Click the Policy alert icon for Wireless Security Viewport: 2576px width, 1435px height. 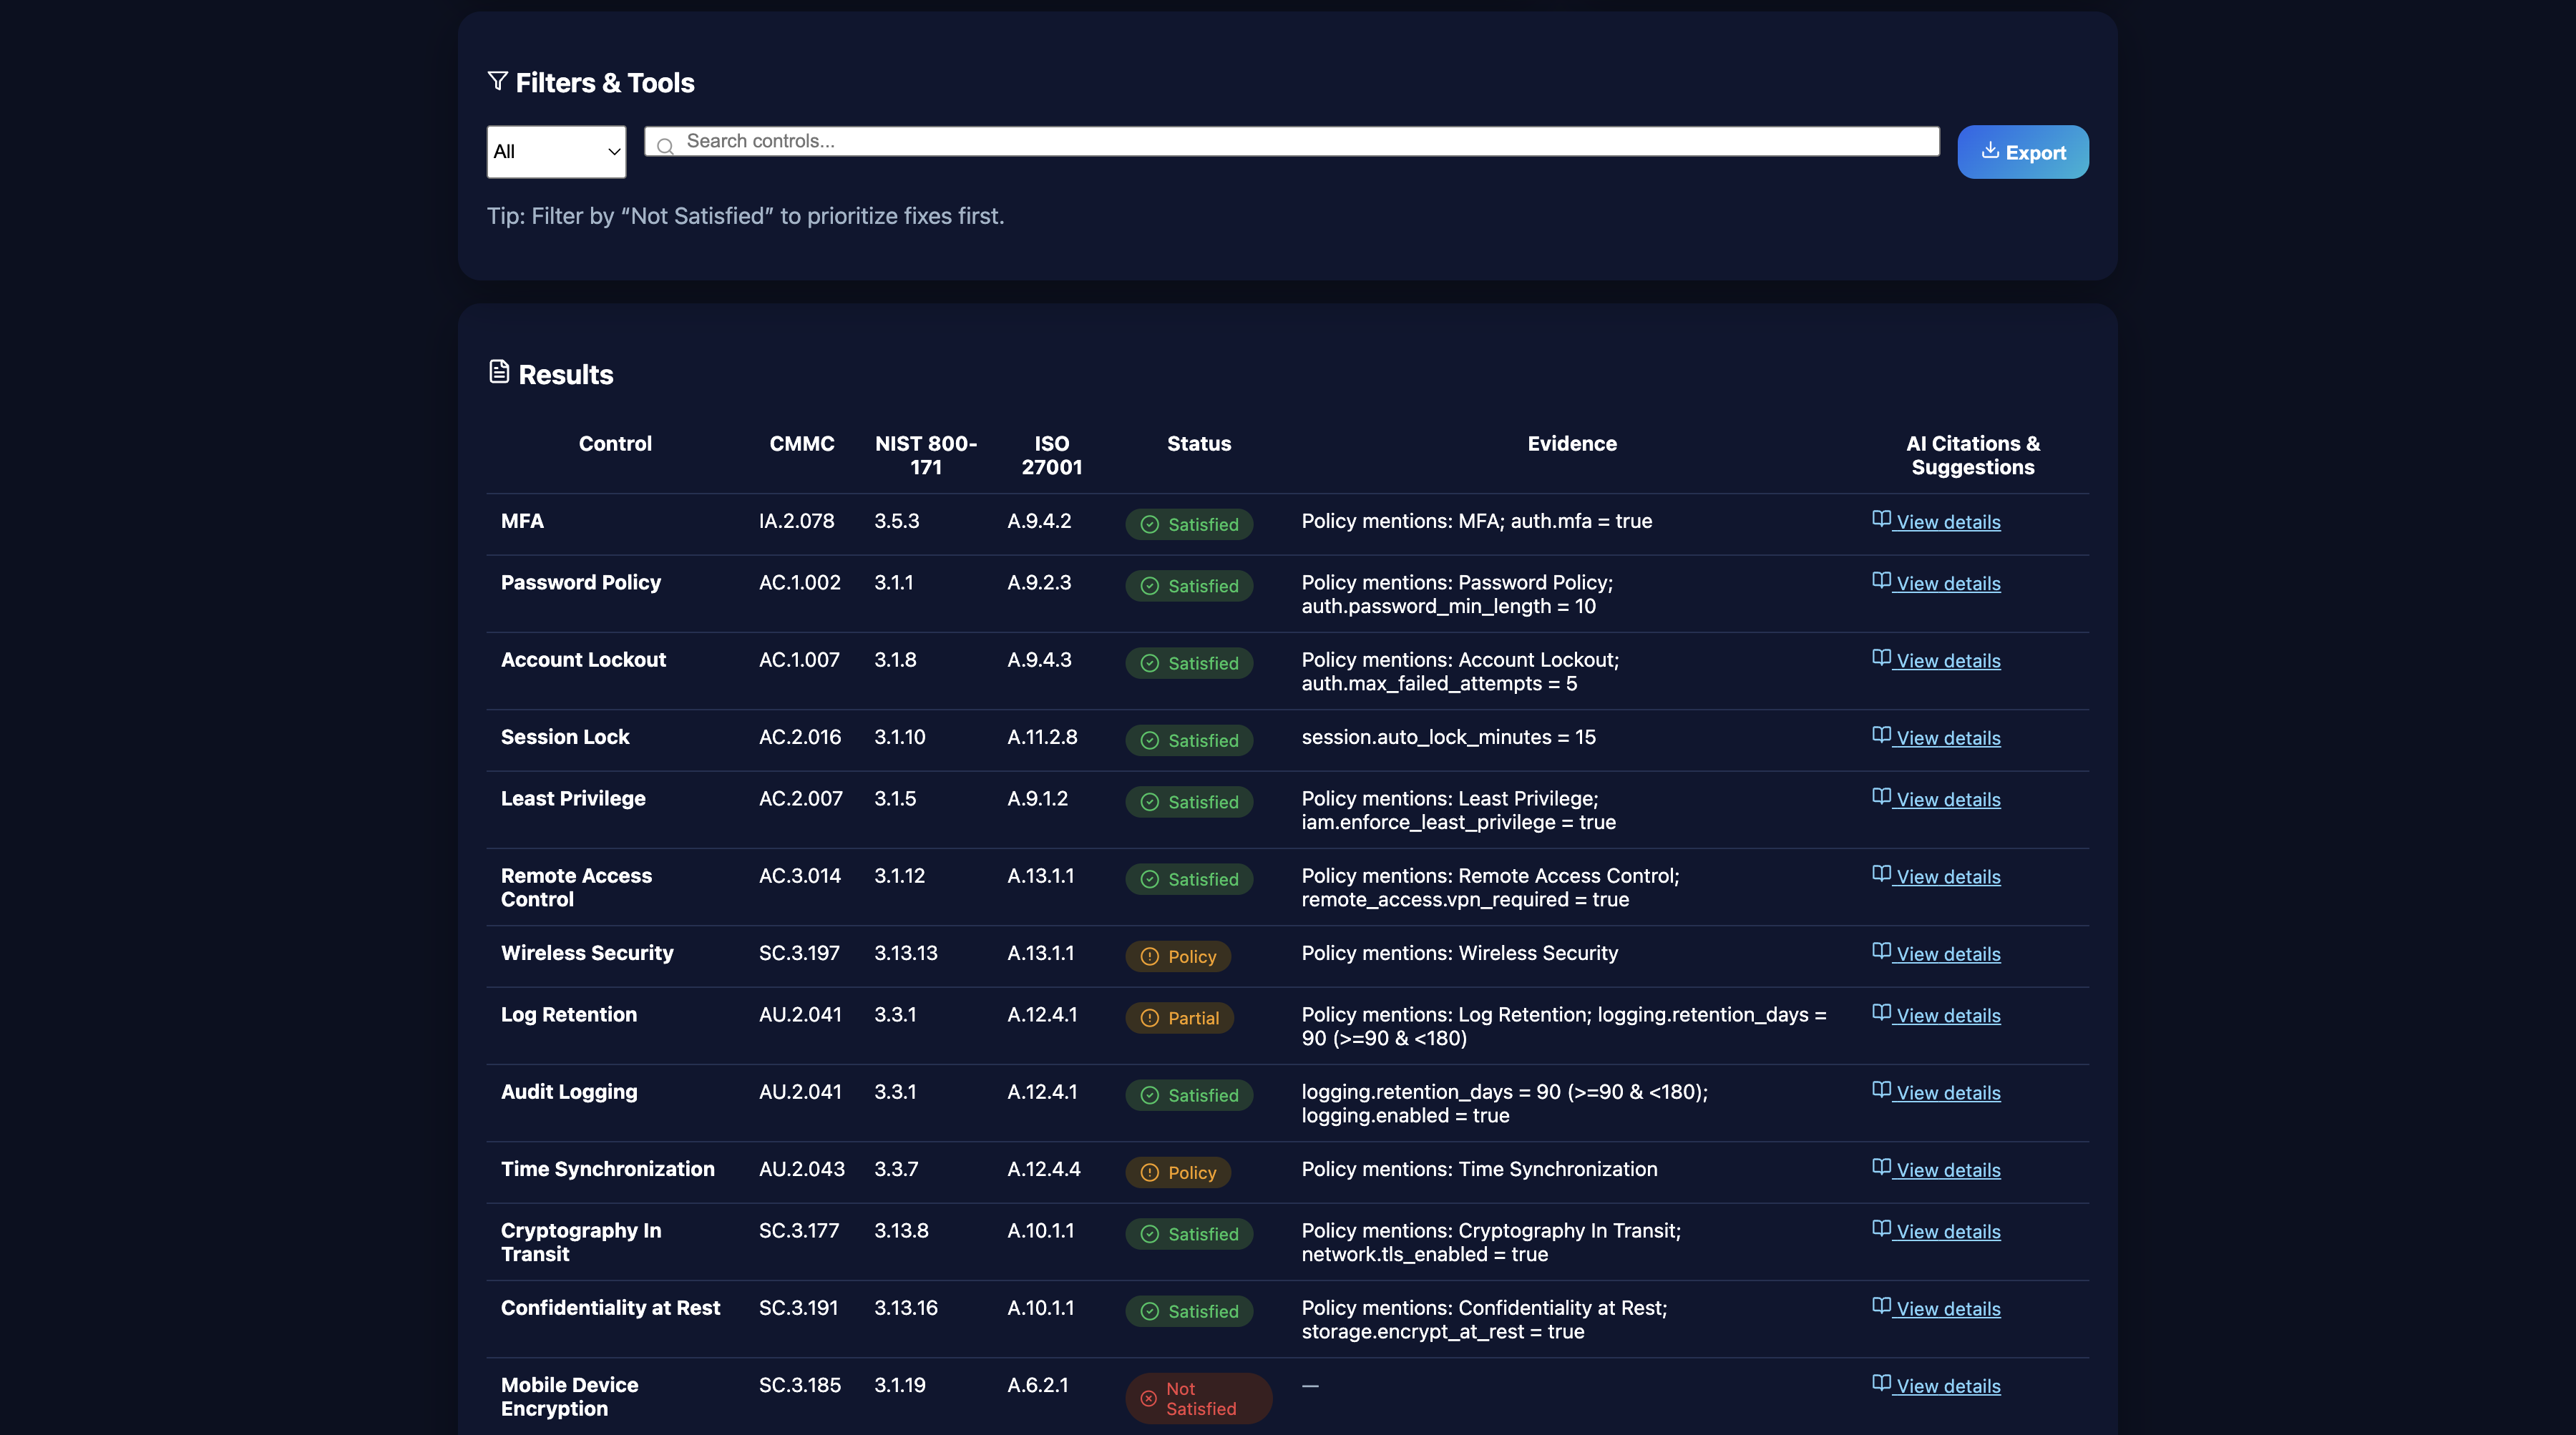(1150, 957)
